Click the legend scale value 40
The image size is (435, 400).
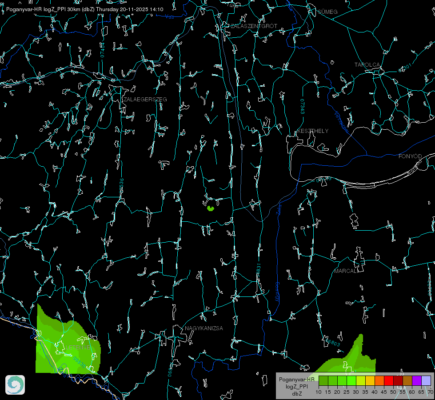pyautogui.click(x=375, y=392)
